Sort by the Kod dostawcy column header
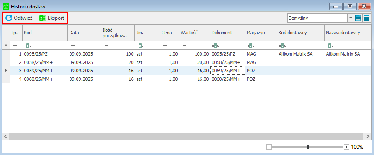Screen dimensions: 374x155 301,33
